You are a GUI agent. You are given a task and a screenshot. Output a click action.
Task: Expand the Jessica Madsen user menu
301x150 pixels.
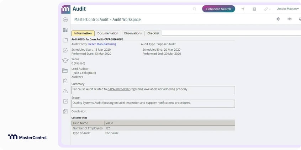[288, 9]
